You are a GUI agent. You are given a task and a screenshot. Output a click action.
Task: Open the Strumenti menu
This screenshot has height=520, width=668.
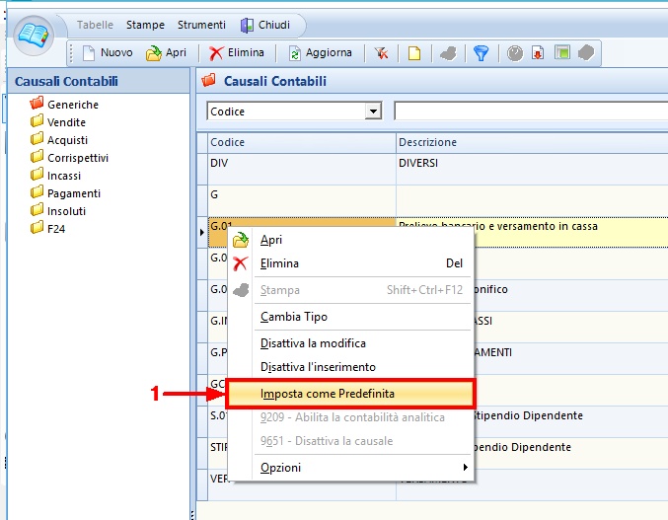200,25
